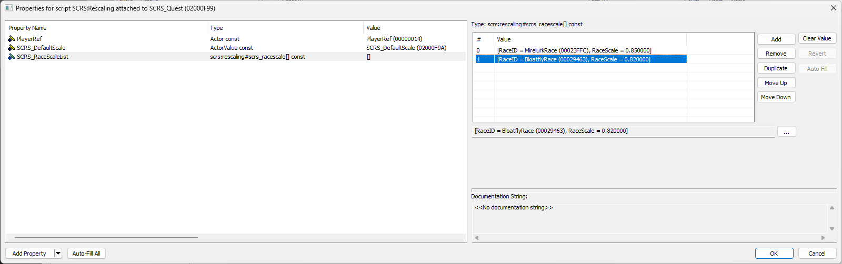Move the selected entry down
The image size is (842, 264).
[x=776, y=97]
